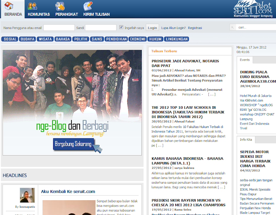
Task: Click the Beranda house icon
Action: click(x=9, y=6)
